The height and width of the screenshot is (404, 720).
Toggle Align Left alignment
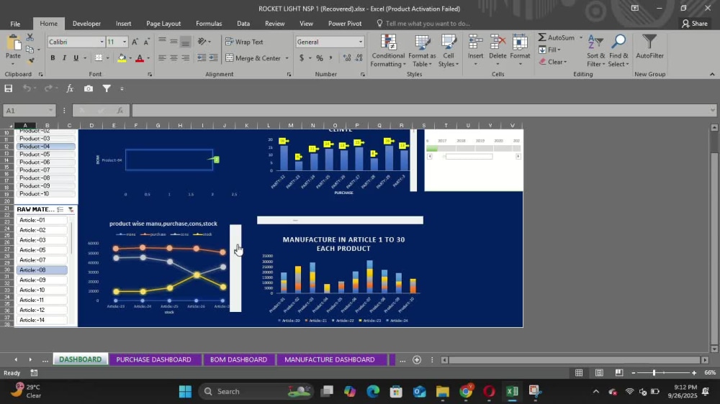(x=162, y=58)
